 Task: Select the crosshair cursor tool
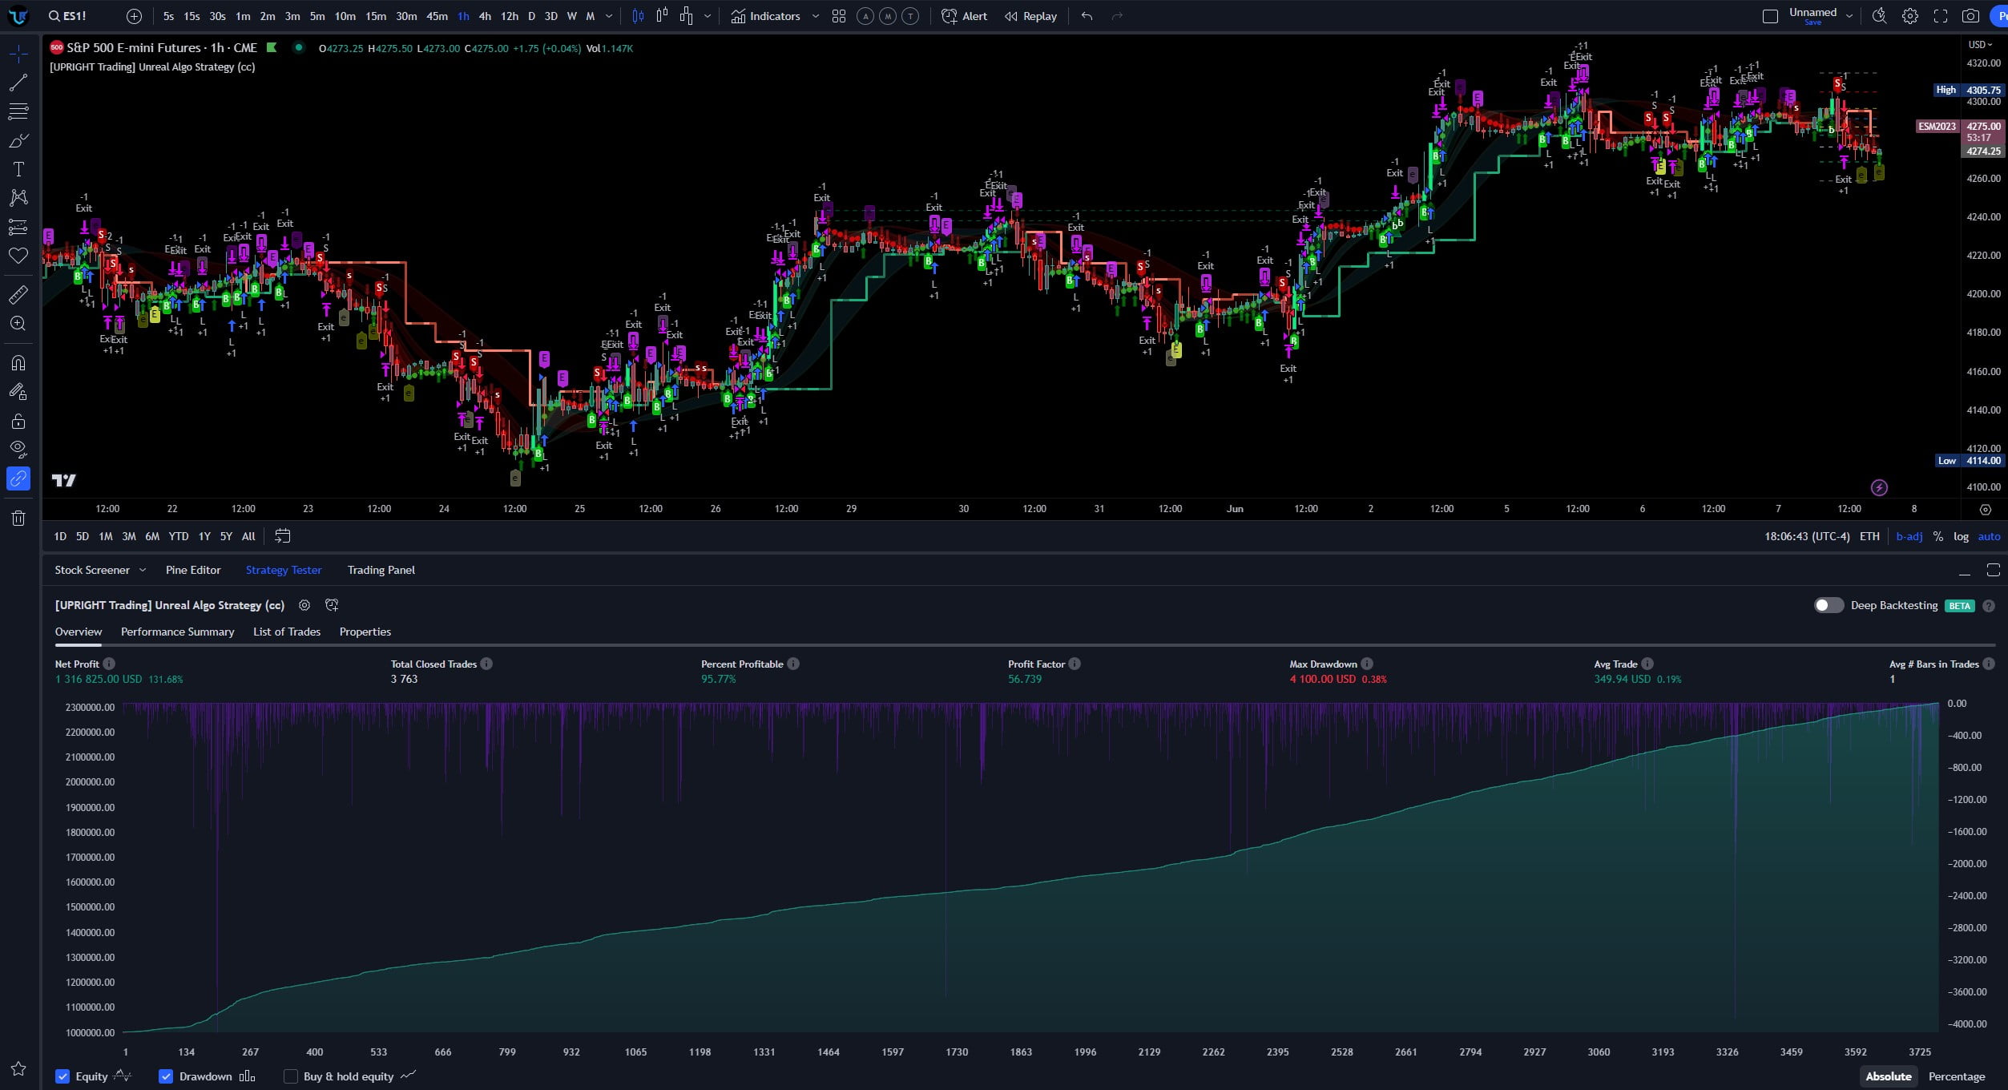tap(18, 54)
